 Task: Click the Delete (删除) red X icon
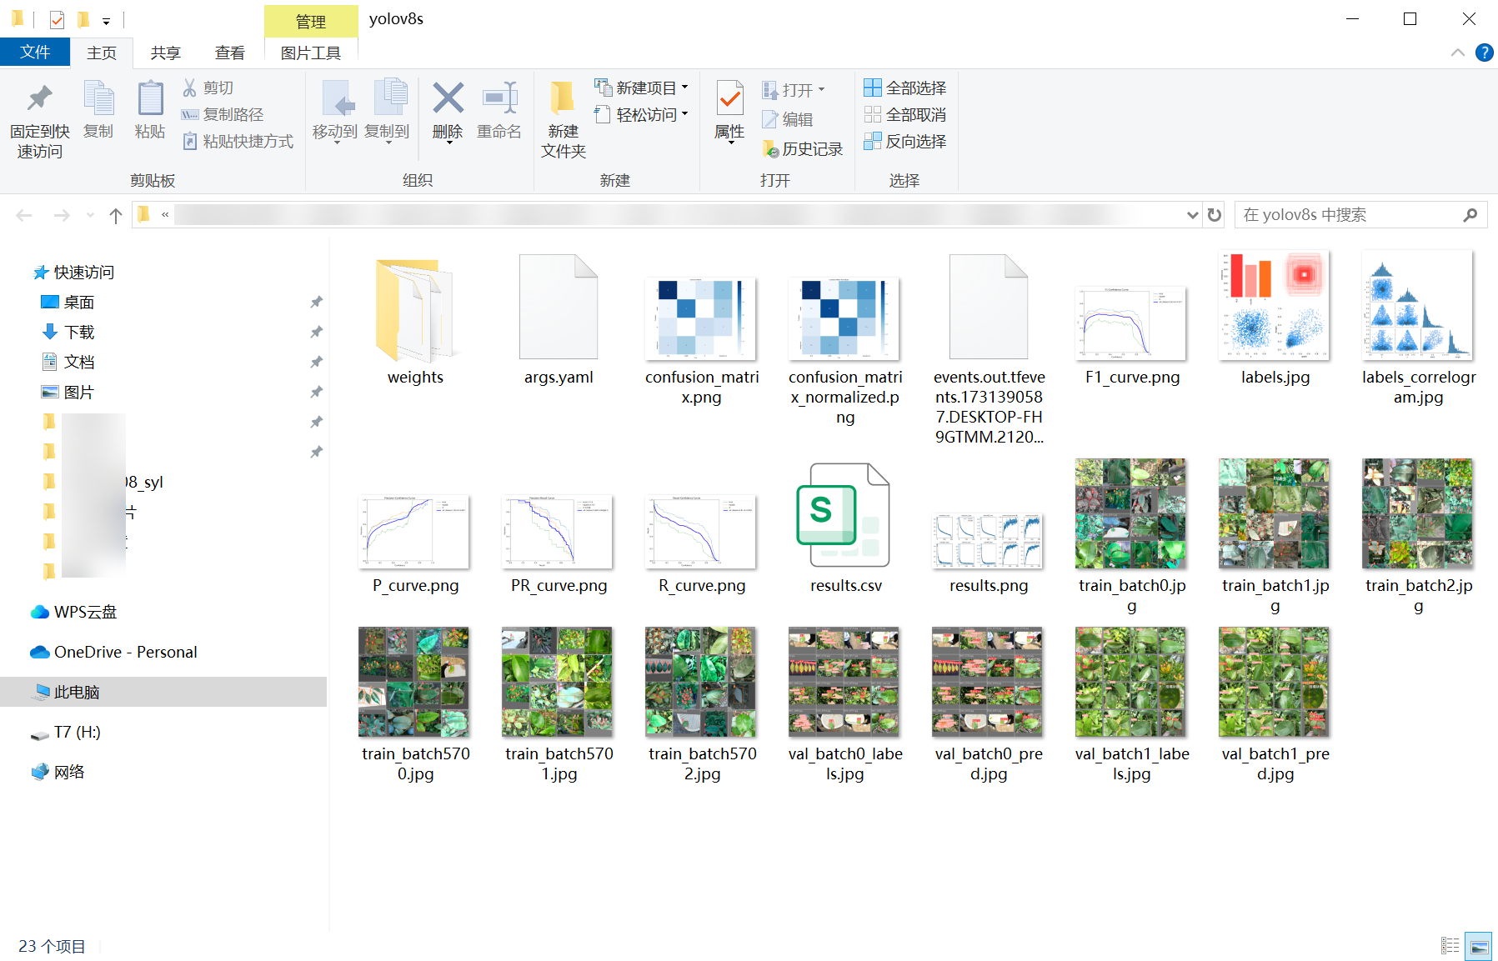click(448, 99)
